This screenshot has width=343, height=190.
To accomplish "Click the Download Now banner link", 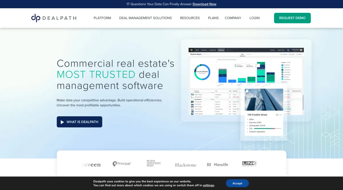I will point(204,4).
